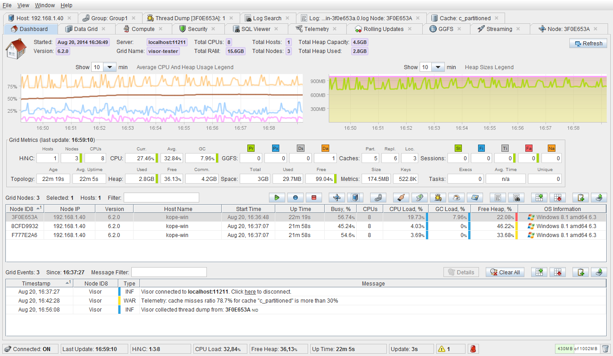Screen dimensions: 613x356
Task: Copy grid events with the clipboard icon
Action: (581, 272)
